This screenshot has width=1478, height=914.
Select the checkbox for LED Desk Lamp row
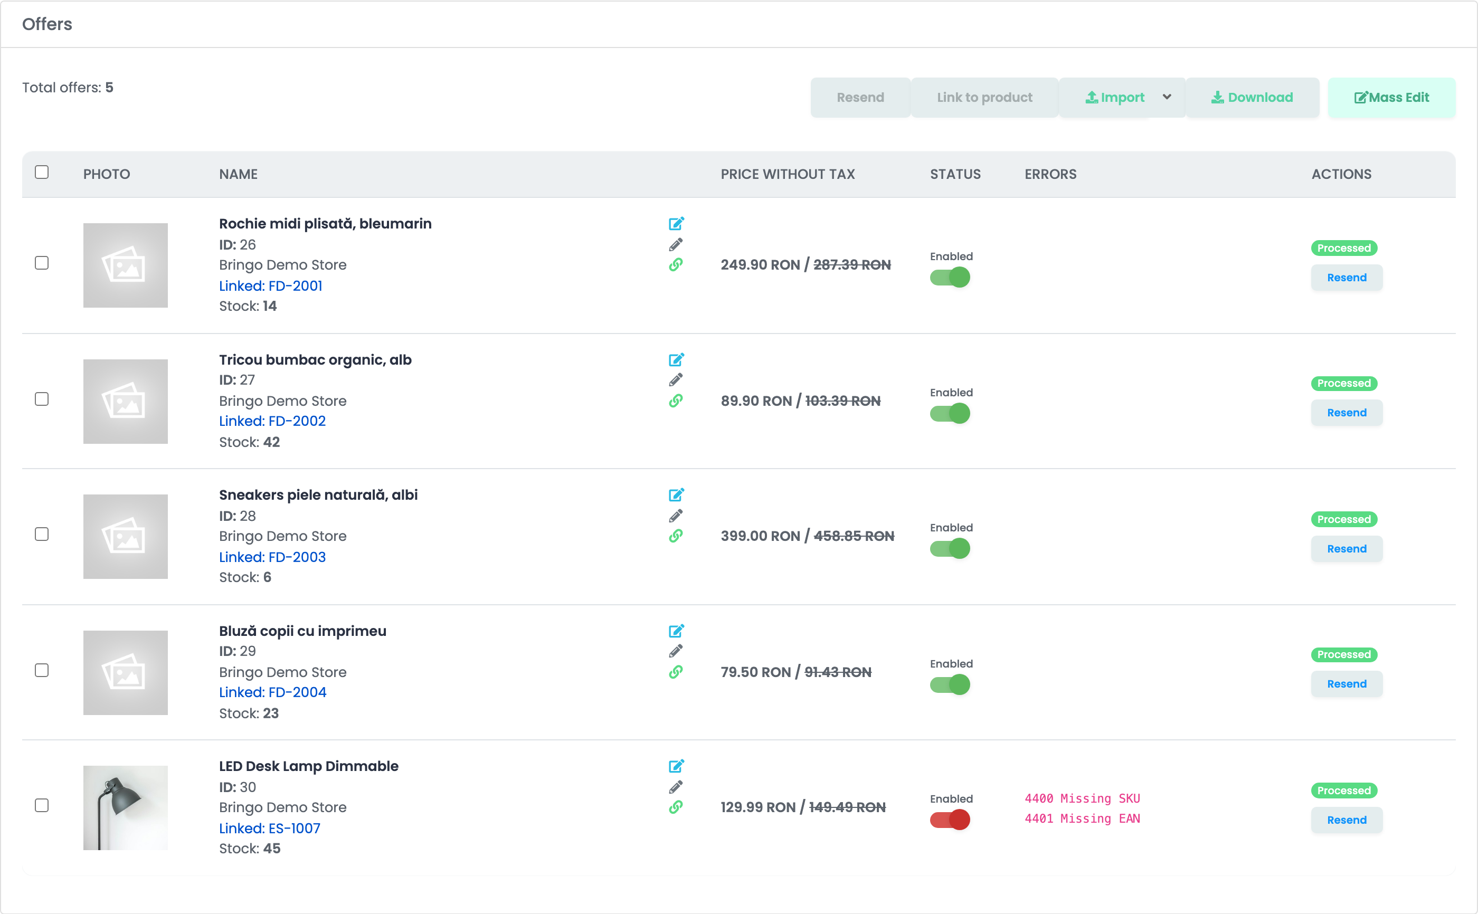click(x=42, y=806)
